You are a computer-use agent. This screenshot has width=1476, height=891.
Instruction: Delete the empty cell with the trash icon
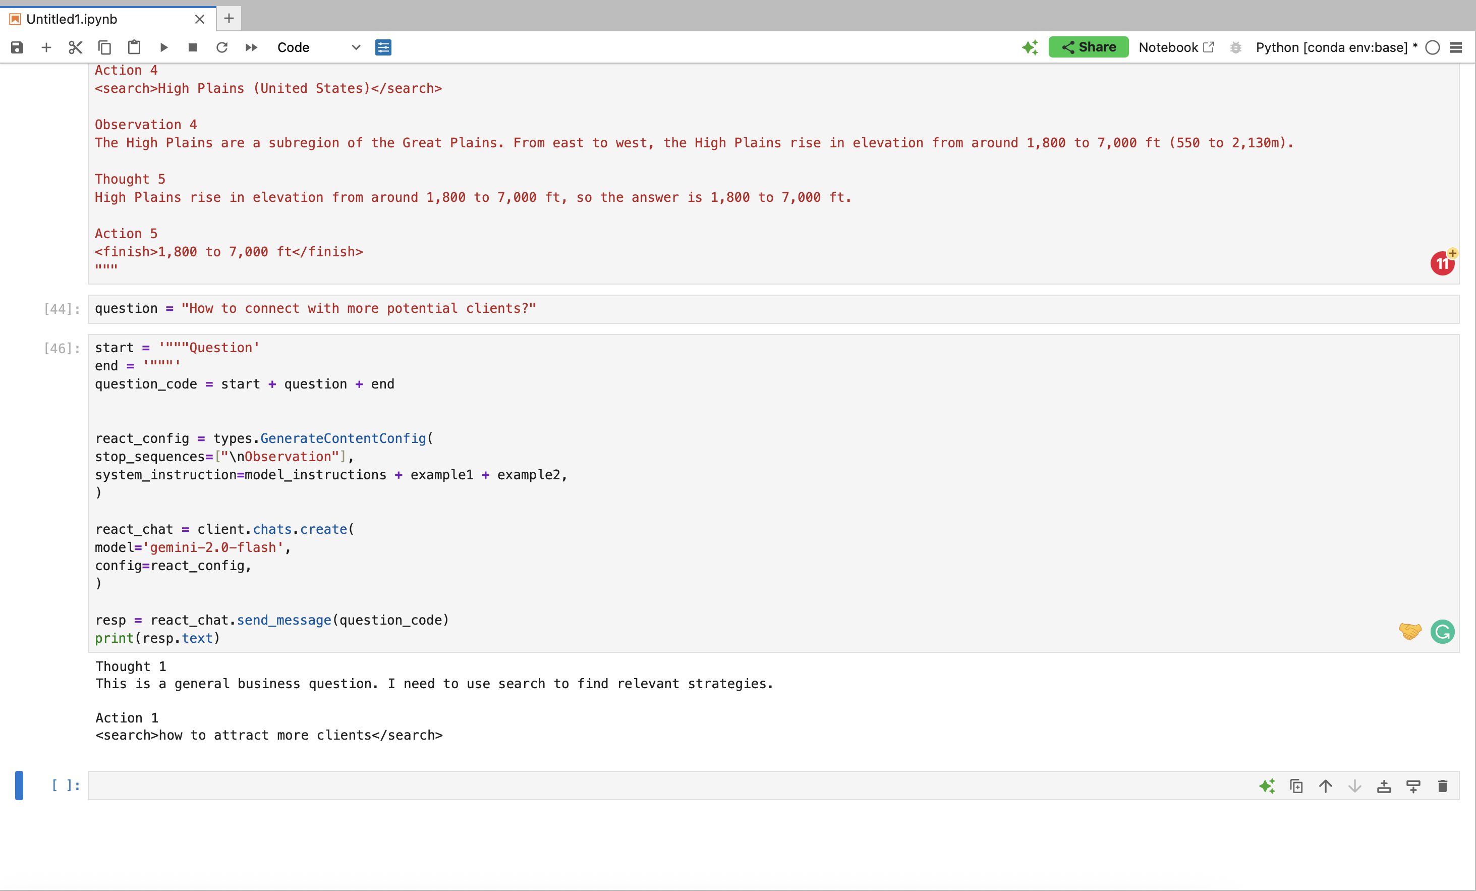1443,786
